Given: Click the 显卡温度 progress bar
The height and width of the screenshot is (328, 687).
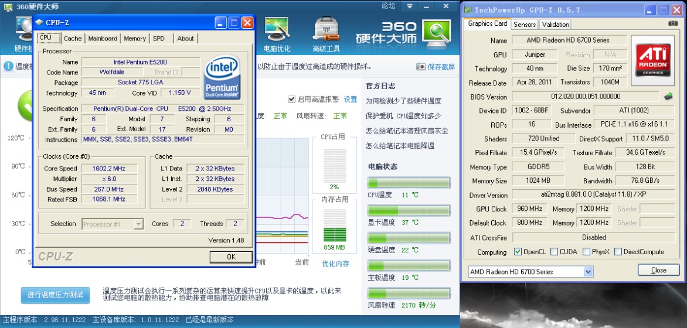Looking at the screenshot, I should tap(409, 210).
